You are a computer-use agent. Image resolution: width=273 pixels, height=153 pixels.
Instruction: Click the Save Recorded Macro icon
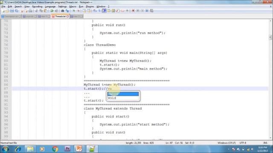pos(152,11)
